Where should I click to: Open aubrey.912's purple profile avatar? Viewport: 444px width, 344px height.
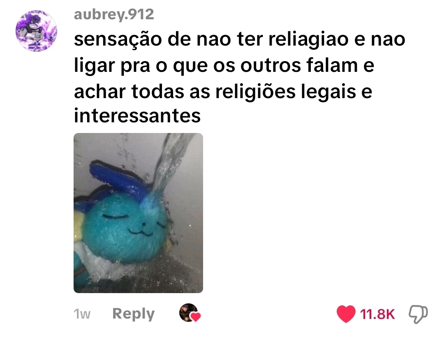pos(36,31)
